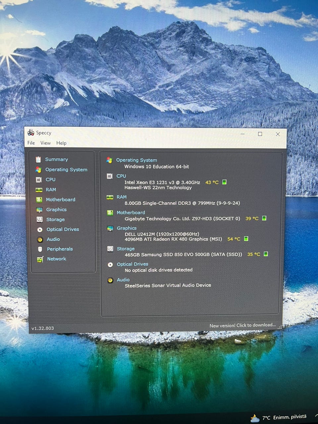This screenshot has height=424, width=318.
Task: Select Network in the sidebar
Action: 57,259
